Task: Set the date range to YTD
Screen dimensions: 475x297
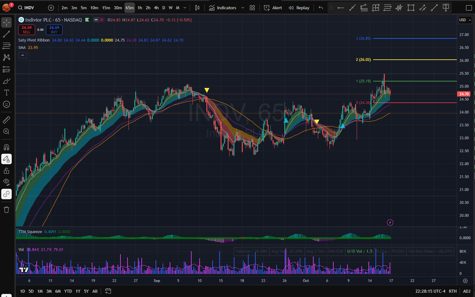Action: [x=68, y=291]
